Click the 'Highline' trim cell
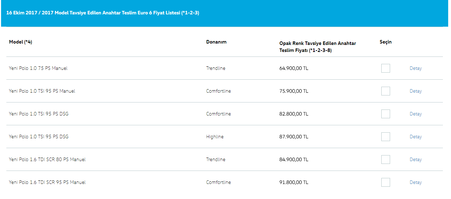 (x=215, y=137)
